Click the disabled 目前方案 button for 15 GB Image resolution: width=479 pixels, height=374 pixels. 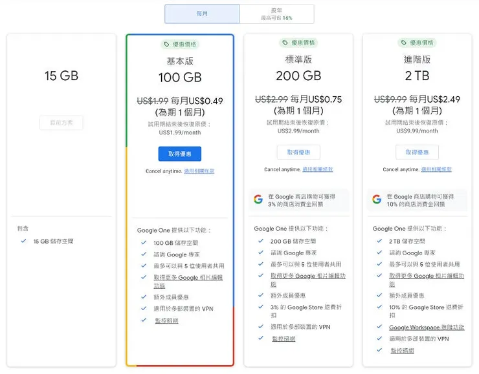coord(61,123)
